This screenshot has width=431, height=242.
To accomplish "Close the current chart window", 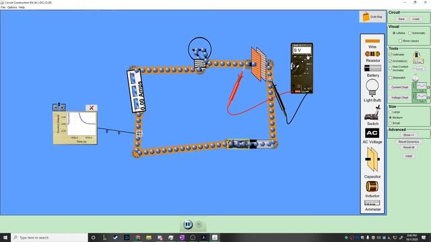I will click(92, 108).
